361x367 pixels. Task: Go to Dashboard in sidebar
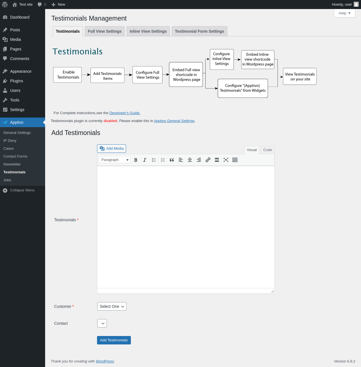[23, 17]
